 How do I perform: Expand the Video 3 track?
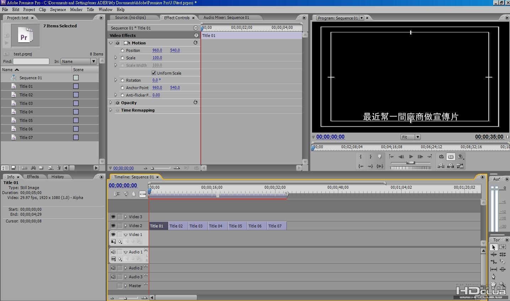click(x=125, y=217)
